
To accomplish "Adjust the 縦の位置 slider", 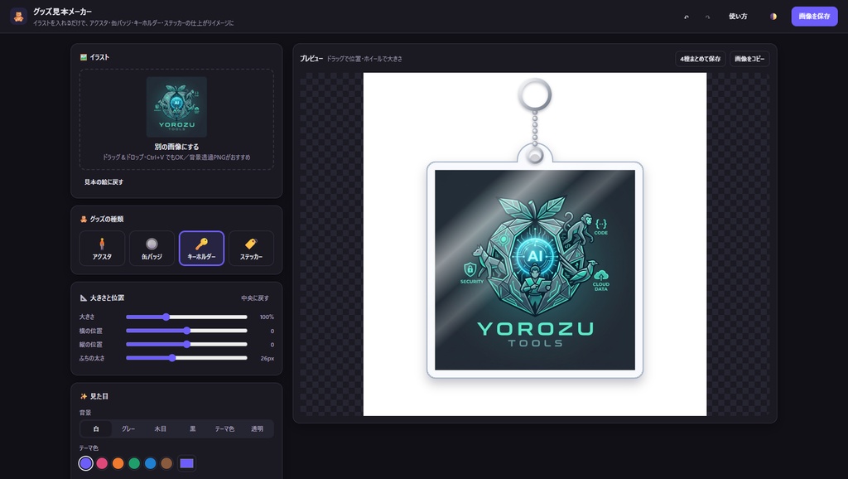I will [x=186, y=344].
